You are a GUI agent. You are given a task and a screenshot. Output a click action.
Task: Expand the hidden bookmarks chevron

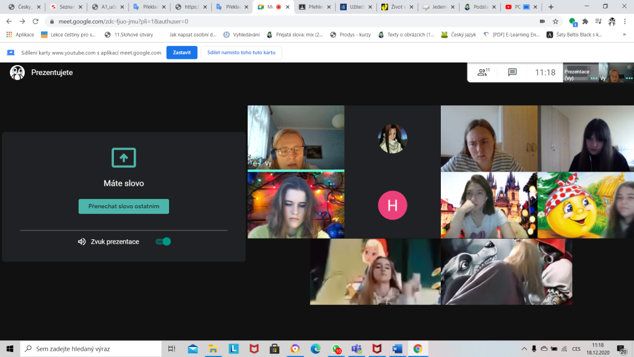coord(624,35)
